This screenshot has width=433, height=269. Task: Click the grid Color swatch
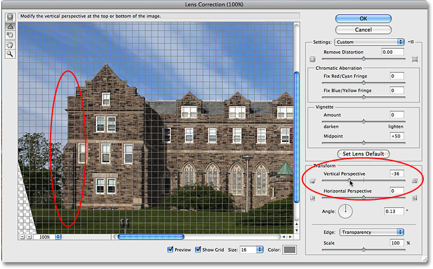tap(289, 250)
